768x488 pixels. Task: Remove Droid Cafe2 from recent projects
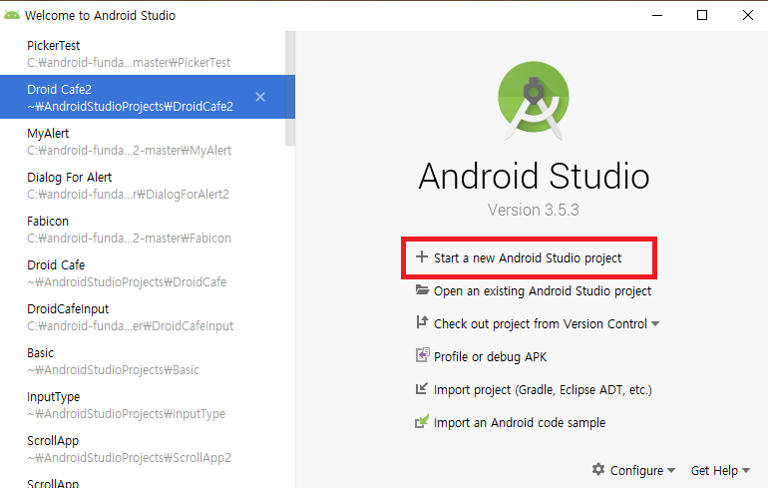pyautogui.click(x=260, y=97)
